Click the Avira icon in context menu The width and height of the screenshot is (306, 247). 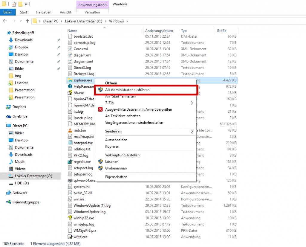(x=100, y=109)
